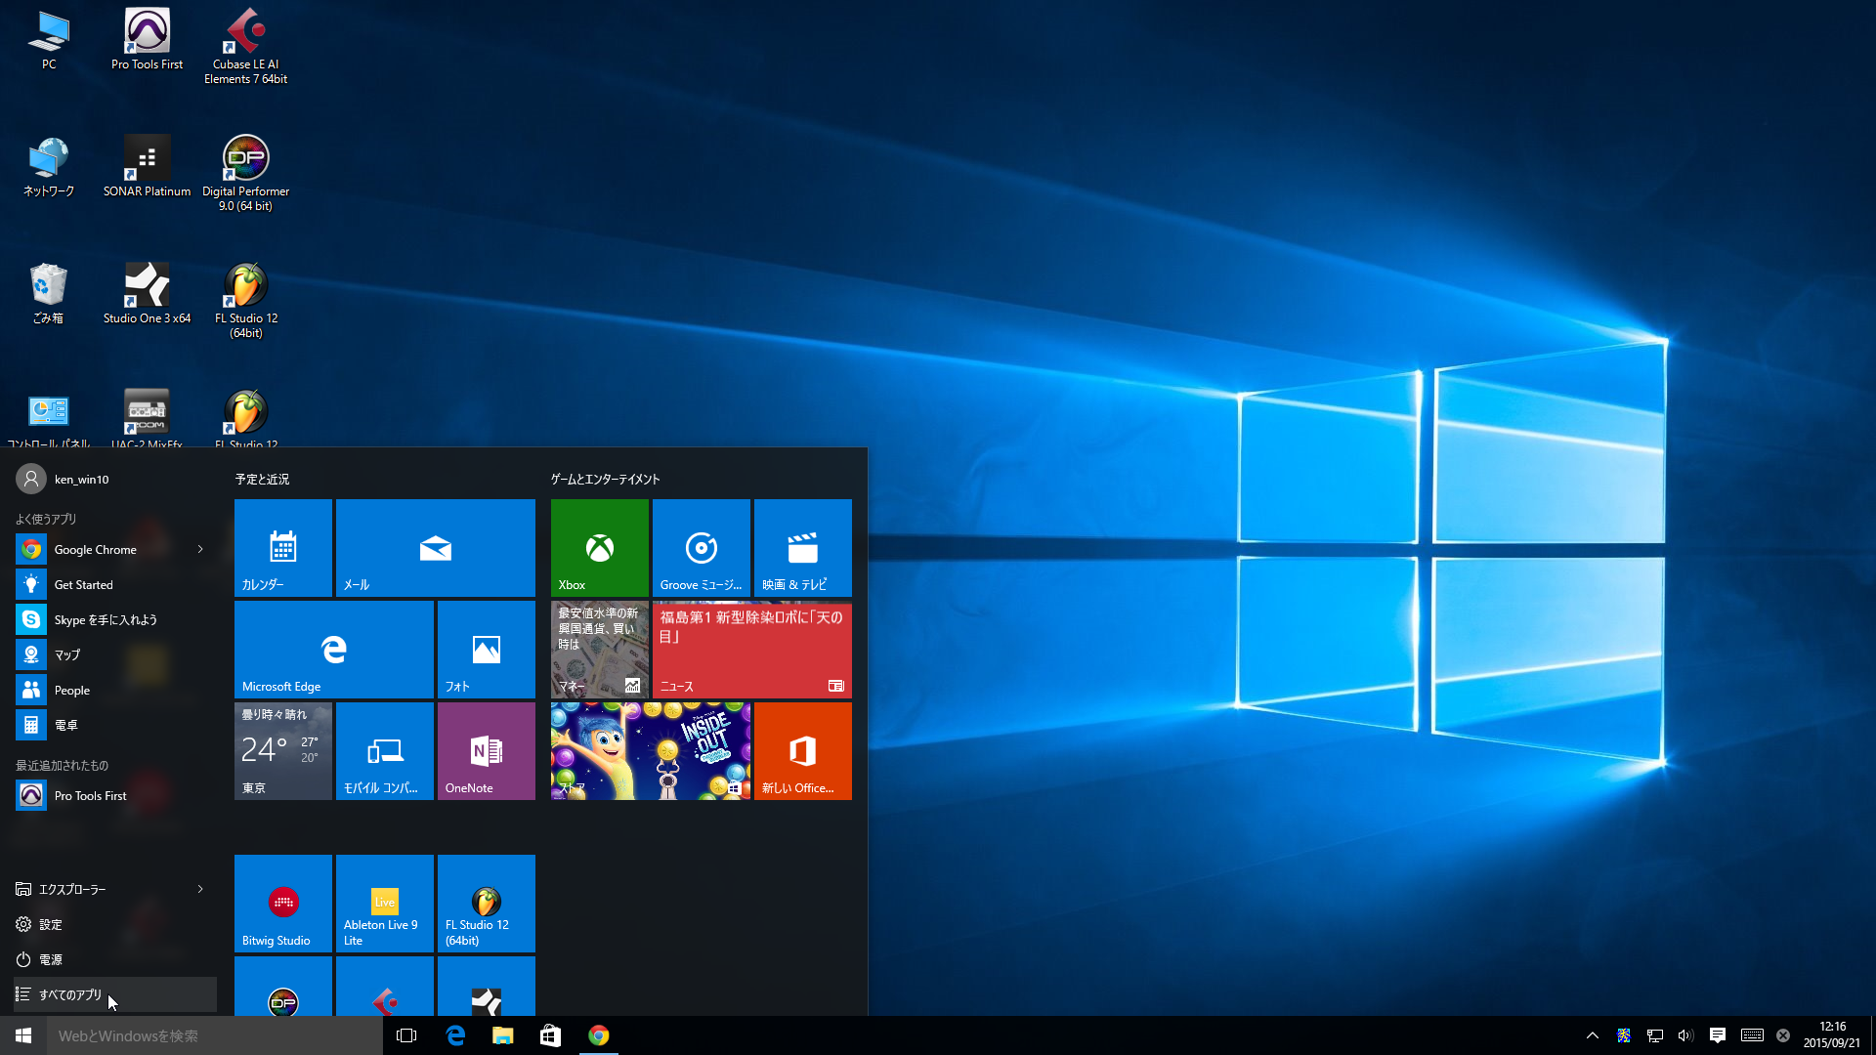
Task: Open the メール tile
Action: [x=436, y=548]
